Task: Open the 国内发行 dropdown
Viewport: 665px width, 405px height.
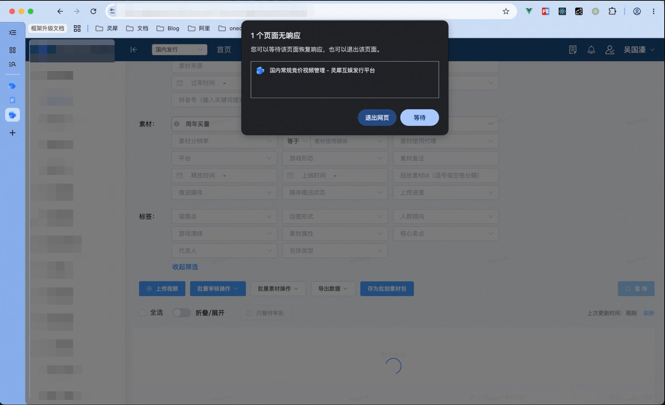Action: point(180,50)
